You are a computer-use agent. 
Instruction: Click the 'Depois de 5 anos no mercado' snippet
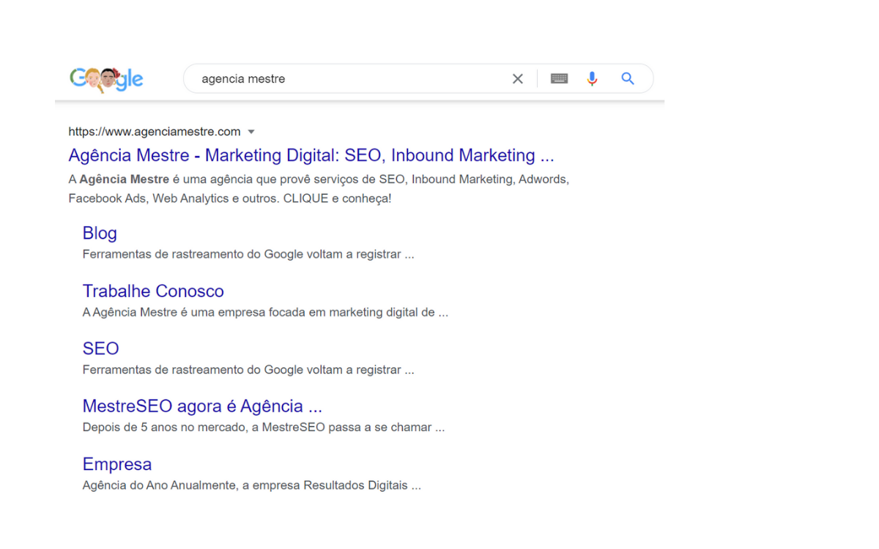pos(263,427)
